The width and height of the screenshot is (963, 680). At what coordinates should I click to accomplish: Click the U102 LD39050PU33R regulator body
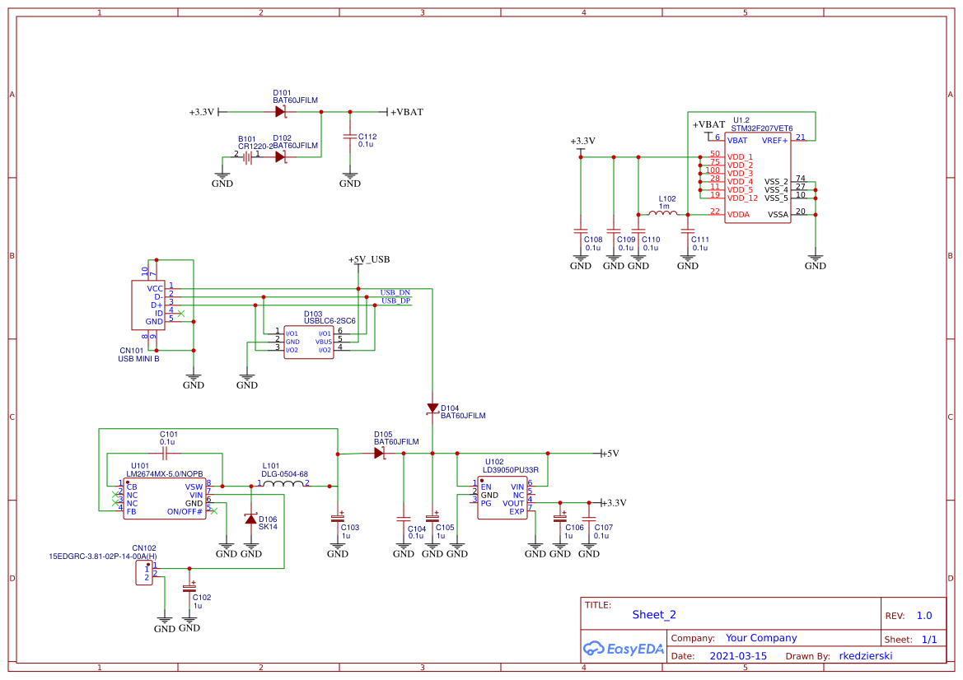click(503, 499)
